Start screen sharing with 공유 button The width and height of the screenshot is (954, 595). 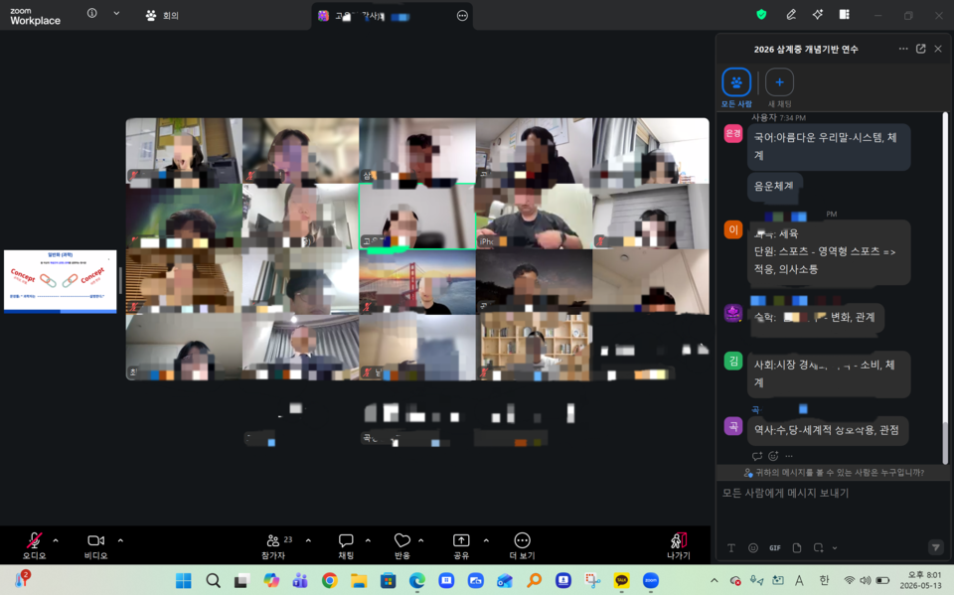coord(461,545)
